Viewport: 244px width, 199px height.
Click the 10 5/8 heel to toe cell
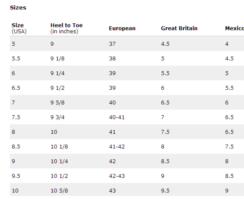click(x=59, y=190)
